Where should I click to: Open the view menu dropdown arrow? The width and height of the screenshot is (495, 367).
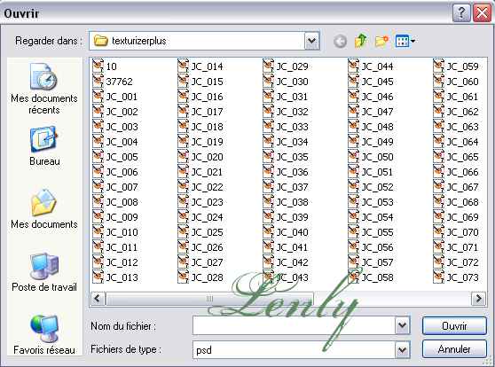pyautogui.click(x=412, y=41)
